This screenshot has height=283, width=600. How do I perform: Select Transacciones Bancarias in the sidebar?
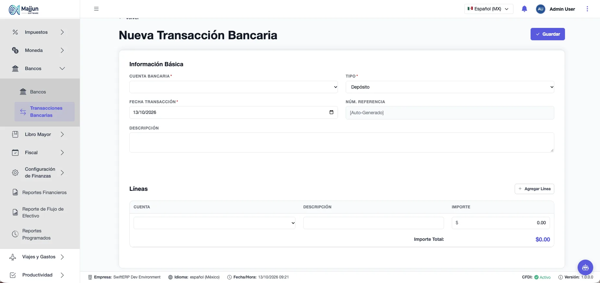pos(44,112)
